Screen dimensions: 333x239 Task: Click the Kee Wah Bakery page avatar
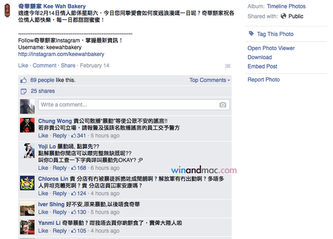pyautogui.click(x=7, y=10)
